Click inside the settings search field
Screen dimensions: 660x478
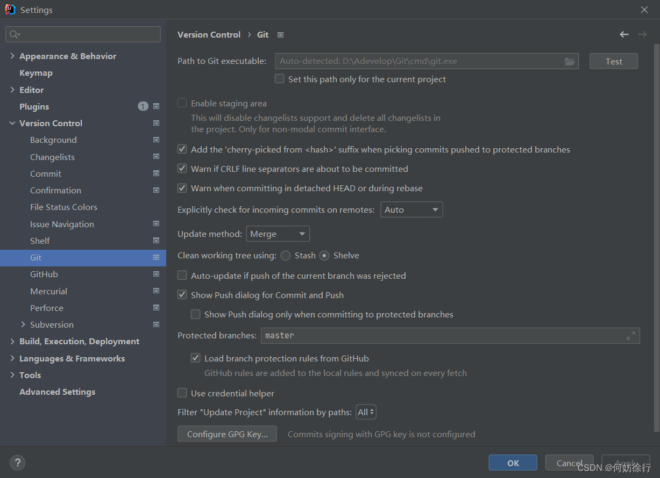click(x=83, y=34)
